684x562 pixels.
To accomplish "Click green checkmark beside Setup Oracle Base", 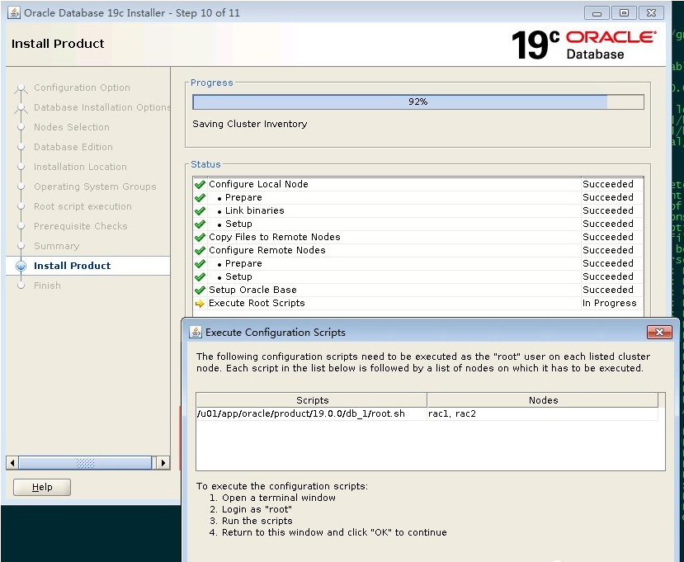I will pyautogui.click(x=200, y=290).
